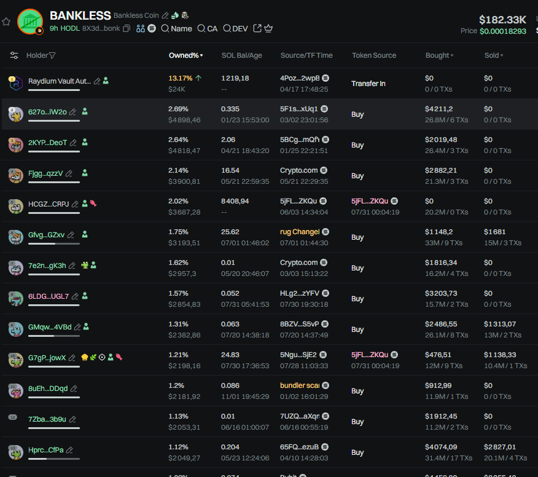538x477 pixels.
Task: Edit the remark for Raydium Vault Aut...
Action: [97, 81]
